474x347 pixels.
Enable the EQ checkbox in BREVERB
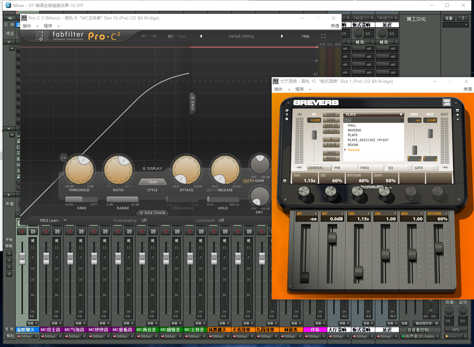click(409, 168)
